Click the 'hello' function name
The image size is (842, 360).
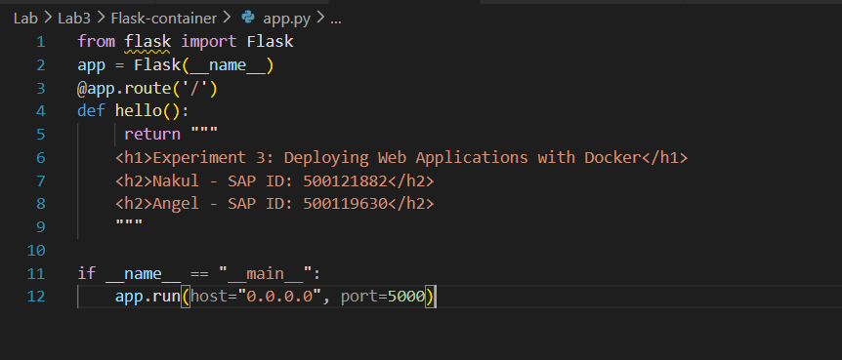point(139,111)
